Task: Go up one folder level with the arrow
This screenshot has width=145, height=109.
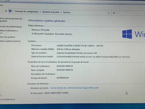Action: coord(6,11)
